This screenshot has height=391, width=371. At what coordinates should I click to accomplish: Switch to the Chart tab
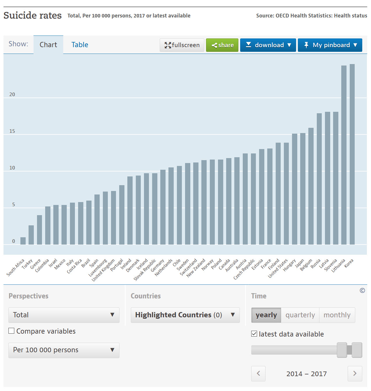click(48, 45)
